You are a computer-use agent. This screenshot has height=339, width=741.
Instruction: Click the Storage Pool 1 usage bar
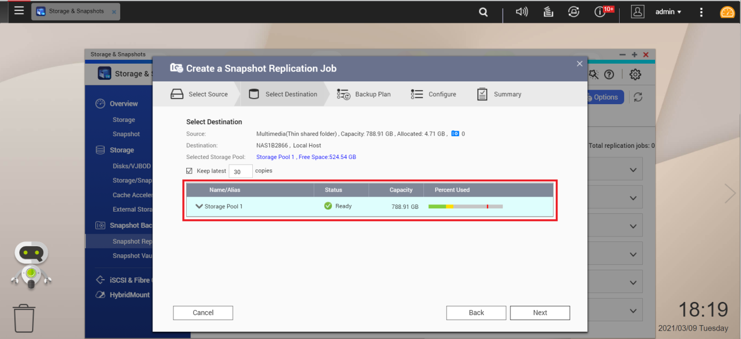point(466,207)
